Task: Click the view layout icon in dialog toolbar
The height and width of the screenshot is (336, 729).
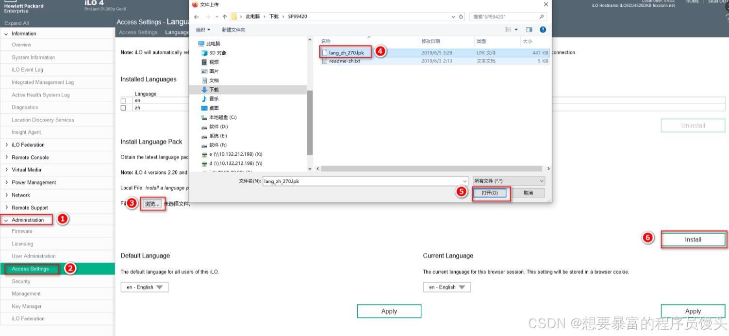Action: click(508, 30)
